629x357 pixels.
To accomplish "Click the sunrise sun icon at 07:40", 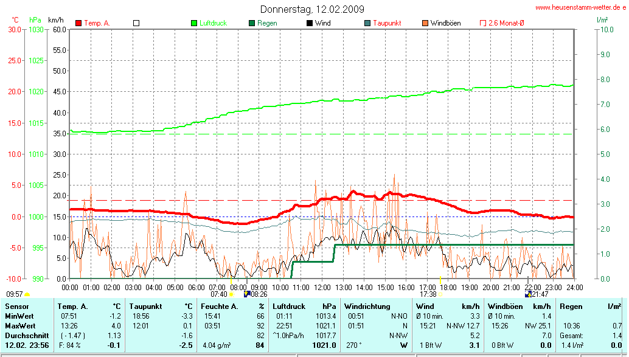I will pos(231,294).
